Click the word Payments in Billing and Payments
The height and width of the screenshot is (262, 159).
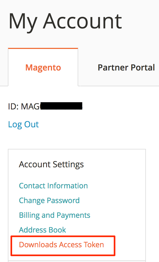click(73, 215)
